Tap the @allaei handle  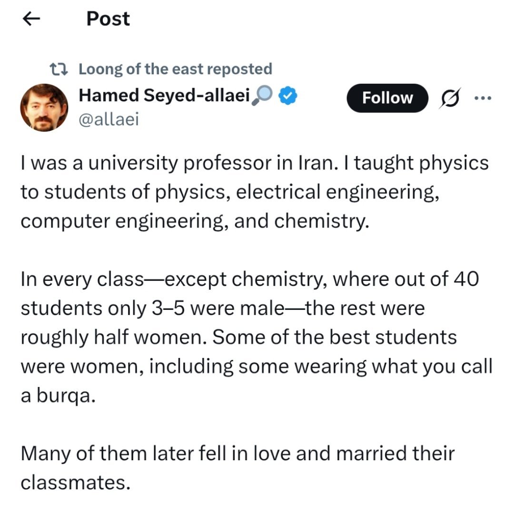coord(109,120)
